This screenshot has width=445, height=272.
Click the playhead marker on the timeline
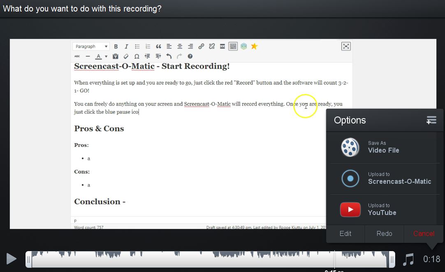click(335, 259)
